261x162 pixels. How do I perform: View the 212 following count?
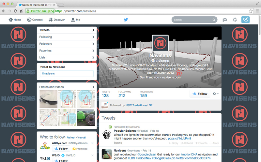pyautogui.click(x=125, y=94)
